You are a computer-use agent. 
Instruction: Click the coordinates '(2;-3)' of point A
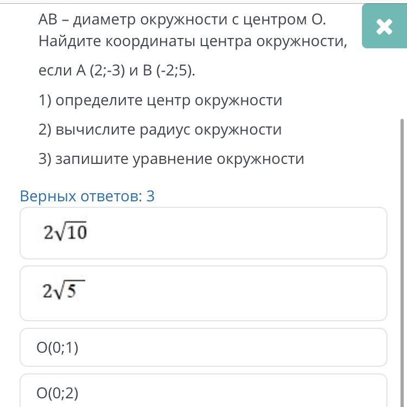[107, 71]
